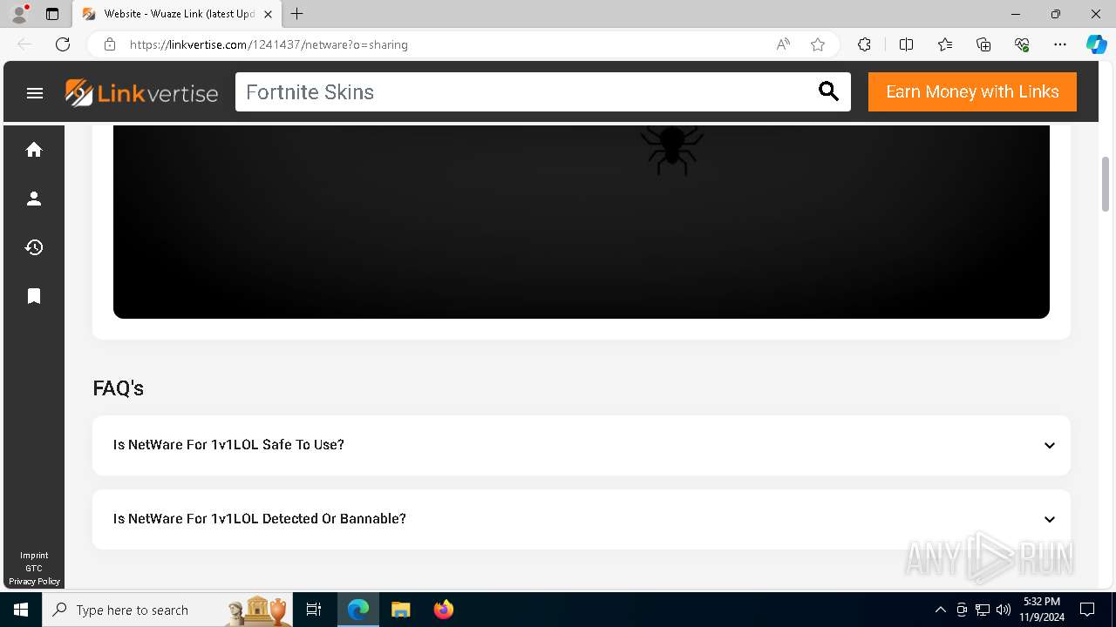
Task: Open Split screen view
Action: click(x=906, y=44)
